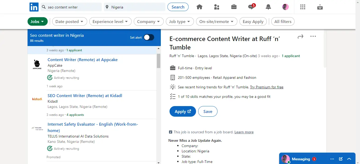Click '201-500 employees · Retail Apparel and Fashion'
Viewport: 360px width, 164px height.
[217, 78]
